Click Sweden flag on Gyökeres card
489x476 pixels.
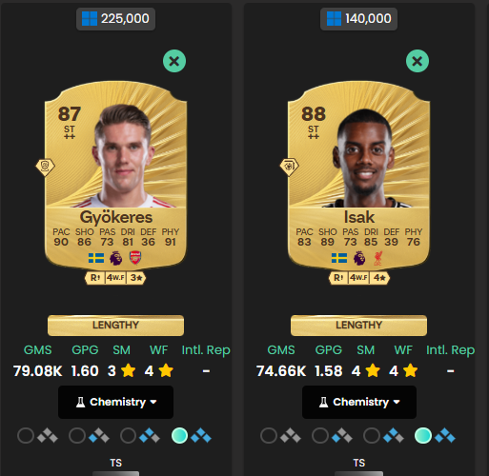[96, 258]
